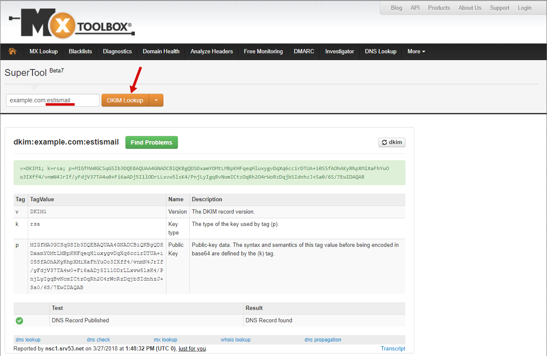Select the DMARC menu item
Screen dimensions: 547x356
click(304, 51)
